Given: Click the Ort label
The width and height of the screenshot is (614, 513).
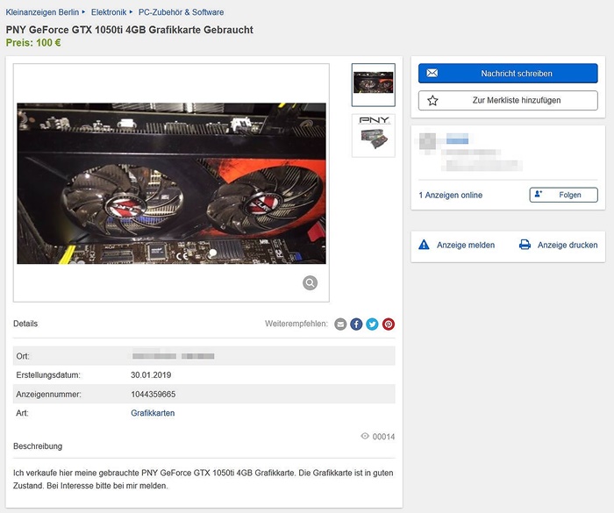Looking at the screenshot, I should tap(23, 356).
